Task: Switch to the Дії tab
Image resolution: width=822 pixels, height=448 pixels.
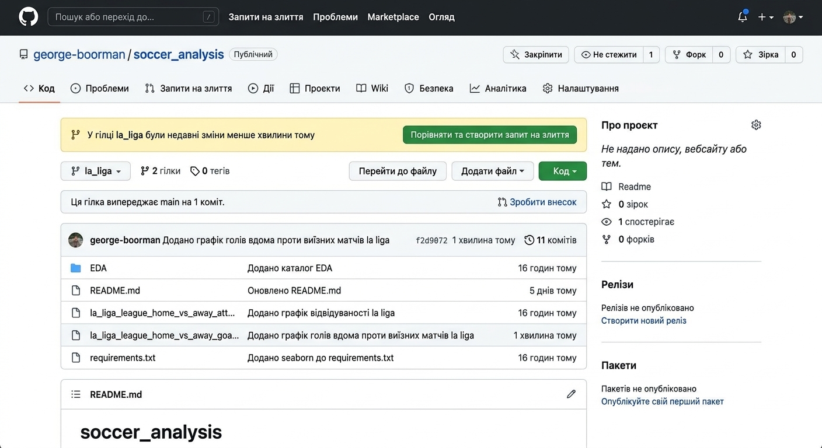Action: (261, 88)
